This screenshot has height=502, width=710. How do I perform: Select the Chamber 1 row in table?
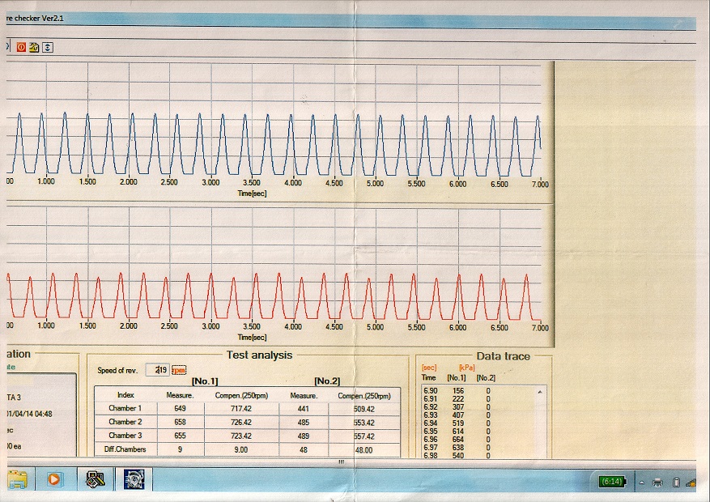click(x=125, y=408)
